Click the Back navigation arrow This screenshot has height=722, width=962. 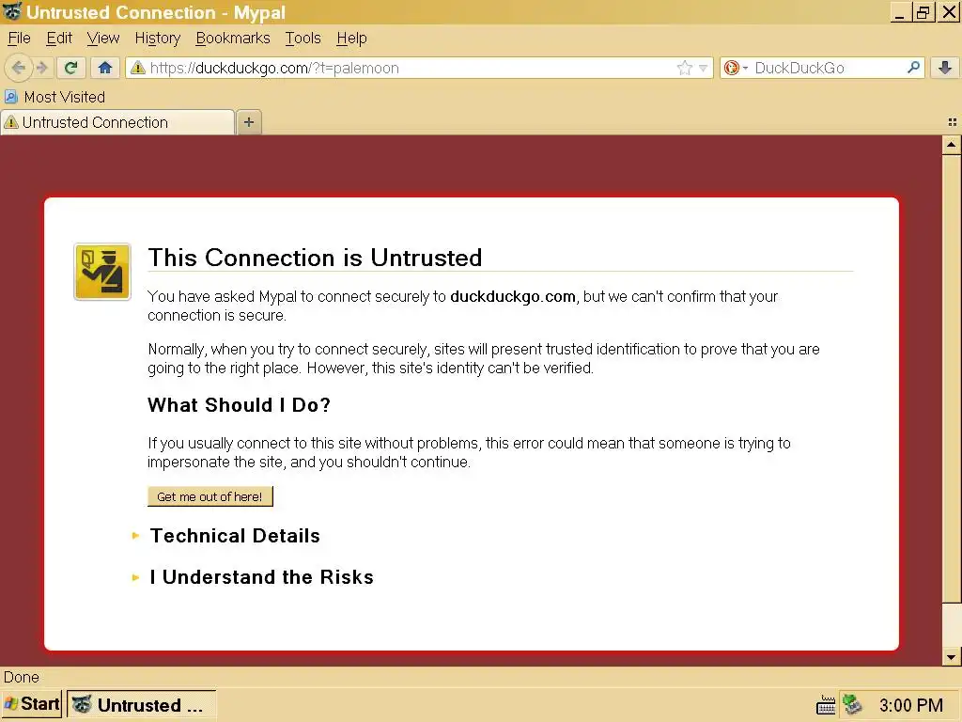point(19,68)
